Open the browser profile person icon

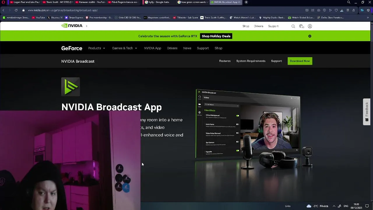click(x=353, y=10)
